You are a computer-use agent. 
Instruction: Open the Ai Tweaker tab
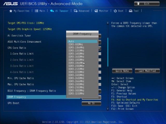[x=59, y=11]
